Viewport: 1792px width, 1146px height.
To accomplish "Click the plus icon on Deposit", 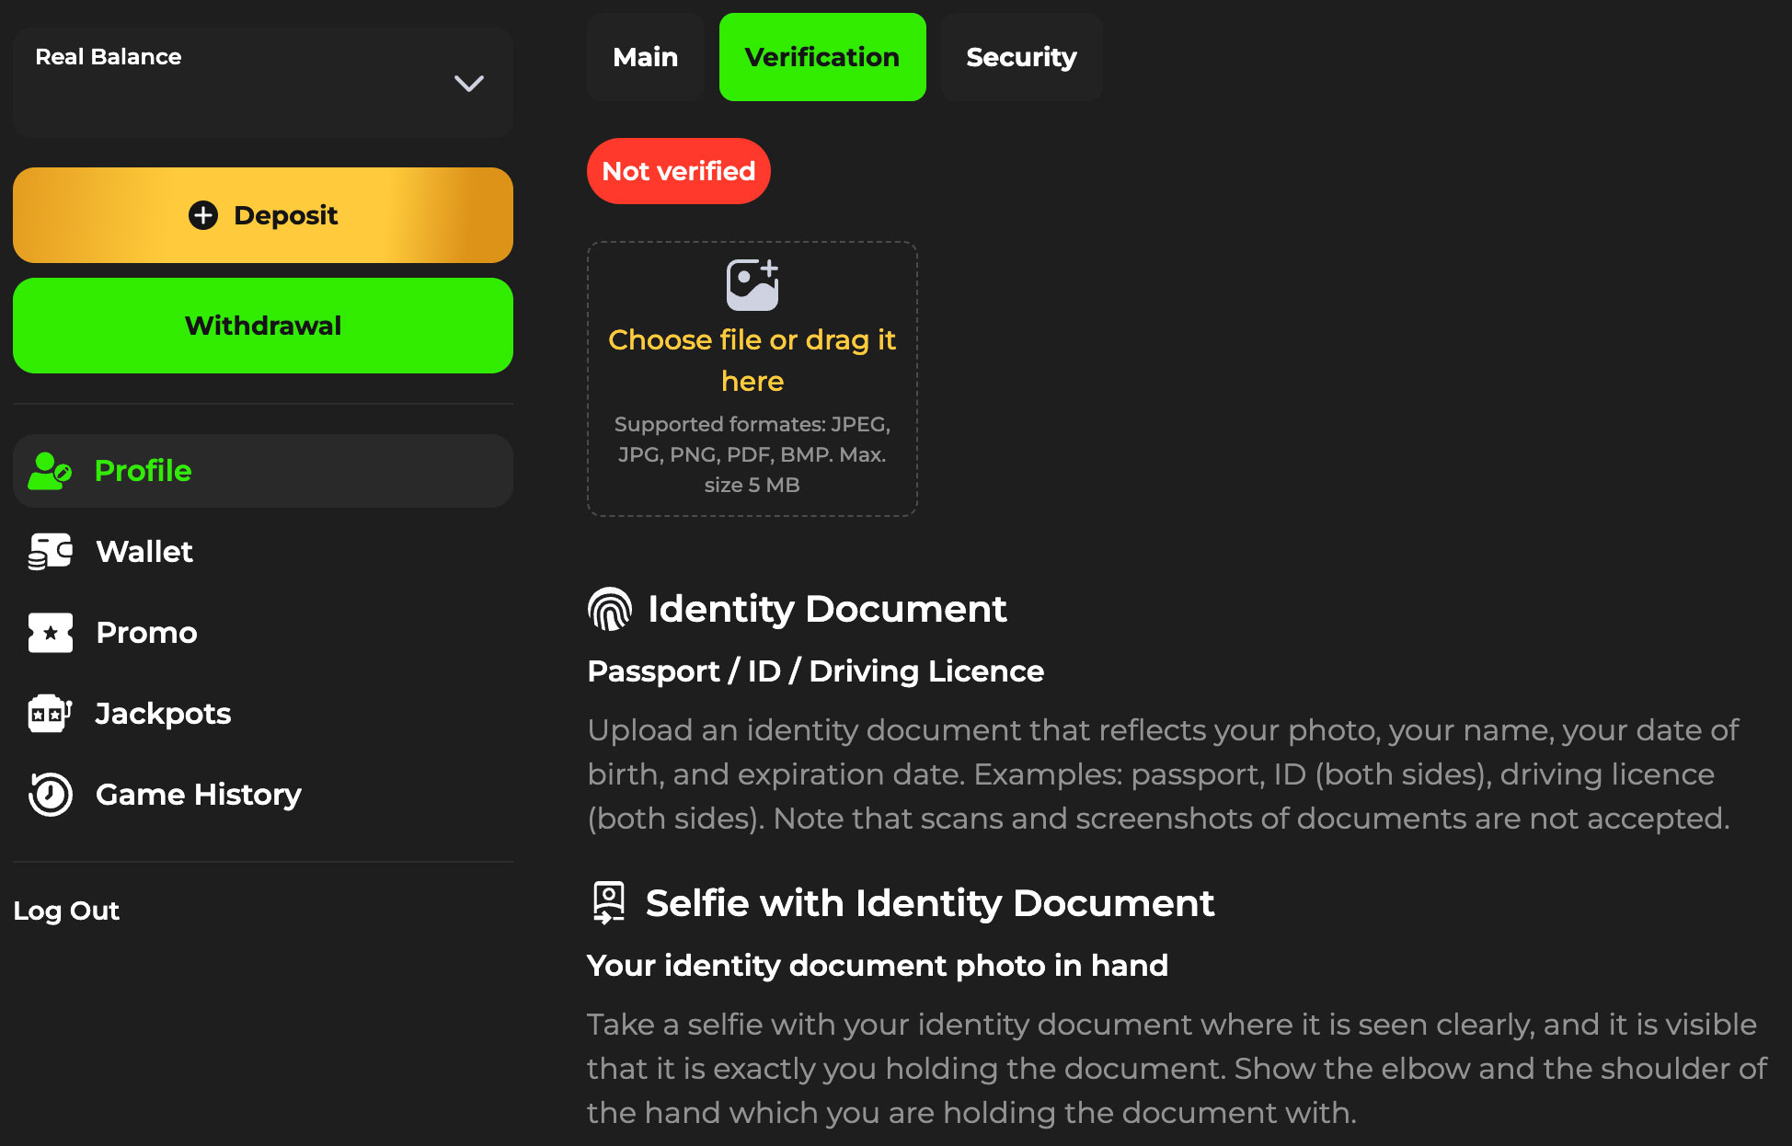I will coord(203,215).
